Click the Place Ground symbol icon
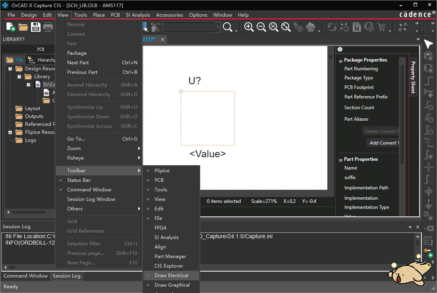Screen dimensions: 437x293 tap(428, 204)
